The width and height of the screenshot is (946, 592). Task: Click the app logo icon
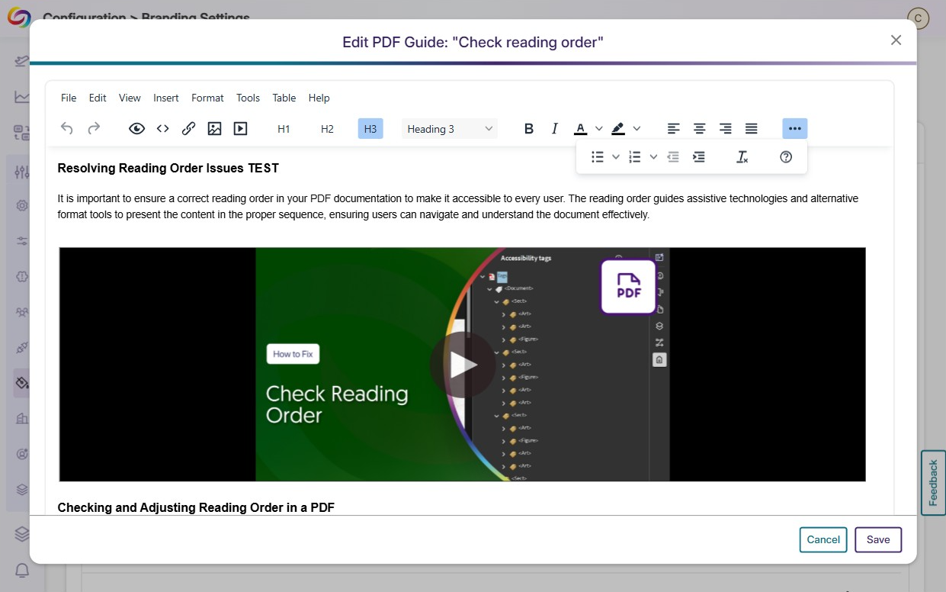point(18,17)
